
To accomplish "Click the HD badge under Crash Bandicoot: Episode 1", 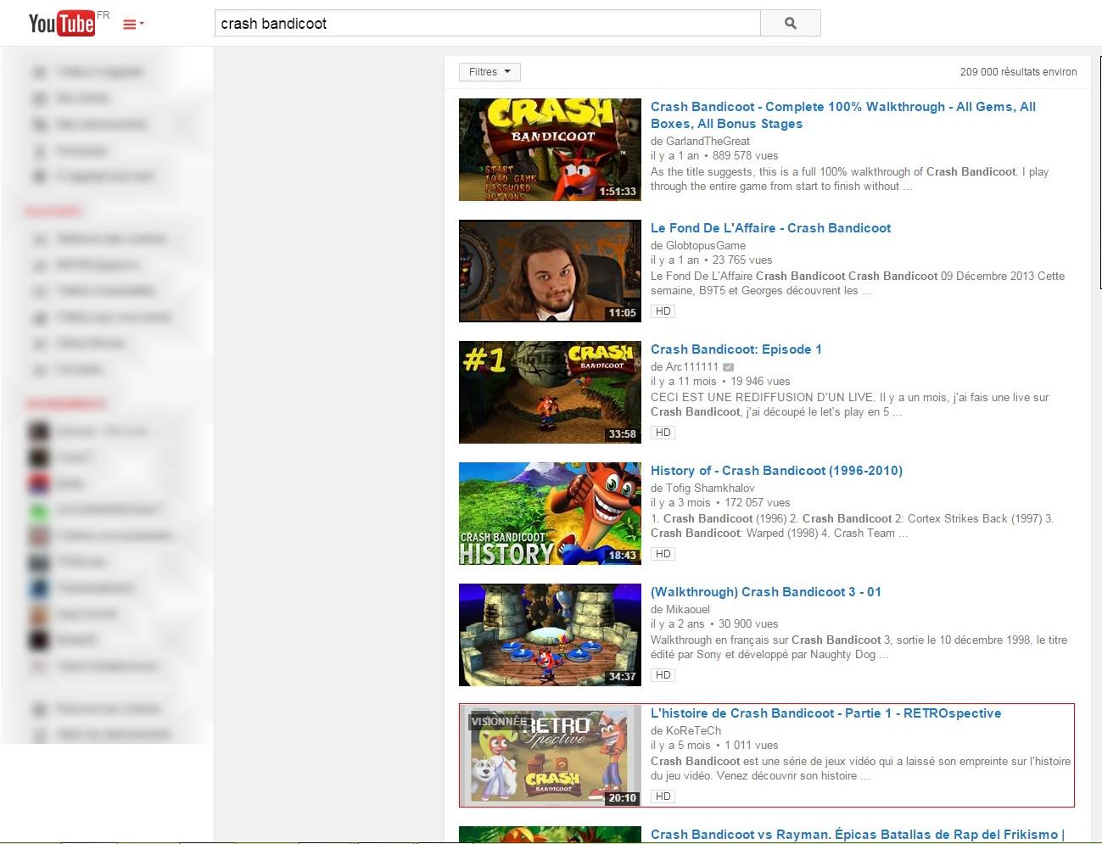I will pyautogui.click(x=663, y=433).
